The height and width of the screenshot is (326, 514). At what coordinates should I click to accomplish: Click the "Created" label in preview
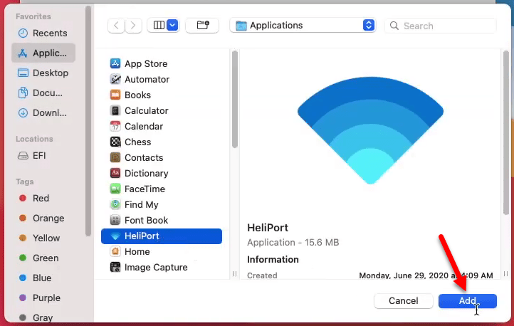point(262,275)
